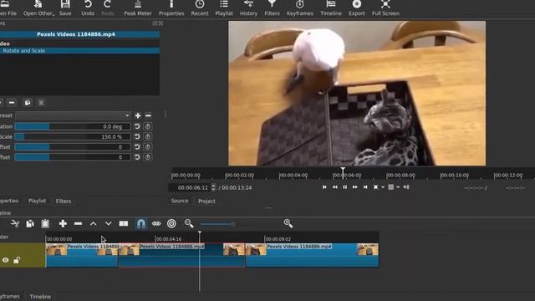The image size is (535, 301).
Task: Click the scissors cut icon in the timeline toolbar
Action: click(x=15, y=223)
